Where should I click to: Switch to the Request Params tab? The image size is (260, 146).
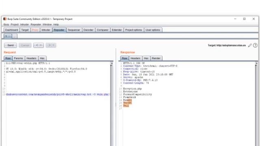[x=18, y=58]
